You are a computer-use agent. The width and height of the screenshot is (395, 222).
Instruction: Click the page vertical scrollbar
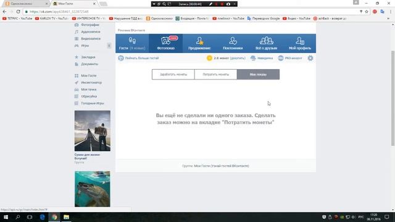(x=393, y=98)
